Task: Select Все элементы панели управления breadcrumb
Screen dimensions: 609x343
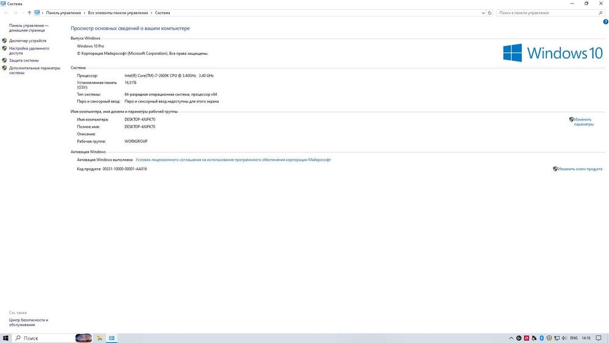Action: (118, 13)
